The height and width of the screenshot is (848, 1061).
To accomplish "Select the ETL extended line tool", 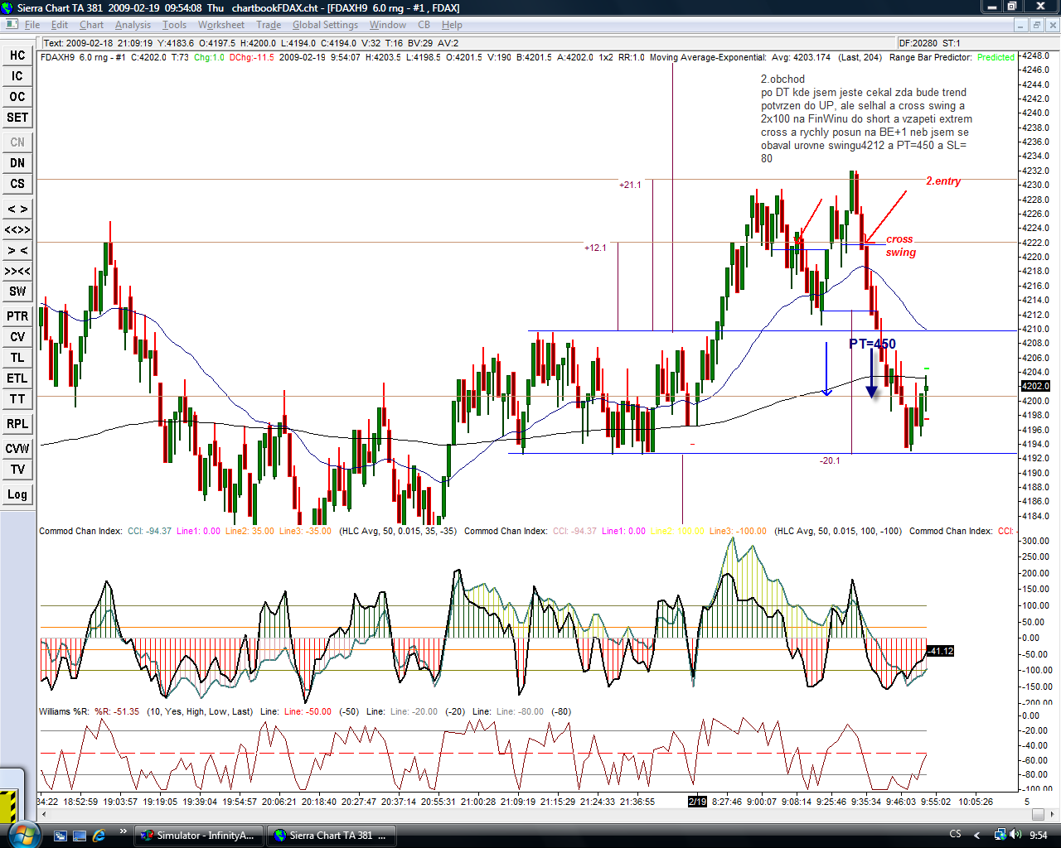I will pyautogui.click(x=17, y=378).
